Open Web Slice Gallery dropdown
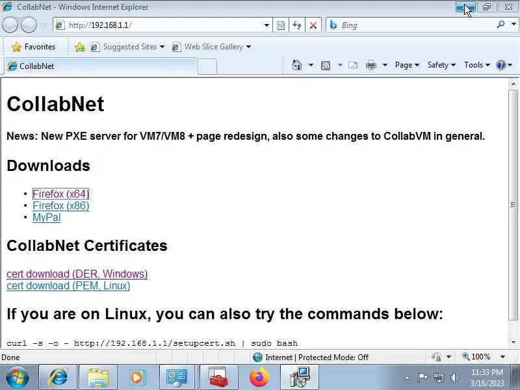 coord(211,47)
